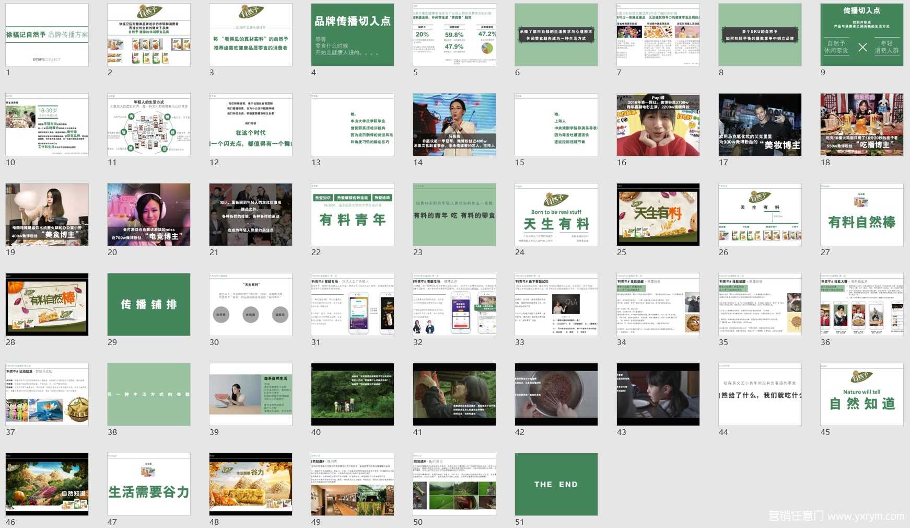Select slide 9 titled 传播切入点
910x528 pixels.
862,35
